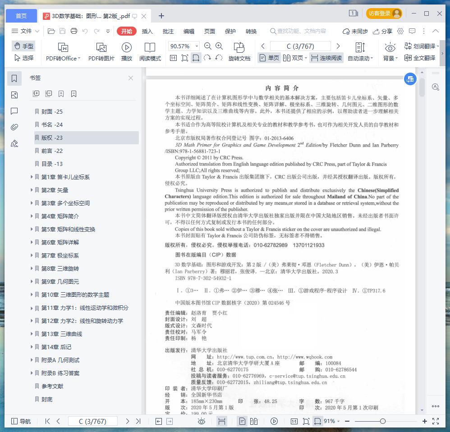Click 全文翻译 full text translation
The image size is (450, 432).
pos(420,58)
